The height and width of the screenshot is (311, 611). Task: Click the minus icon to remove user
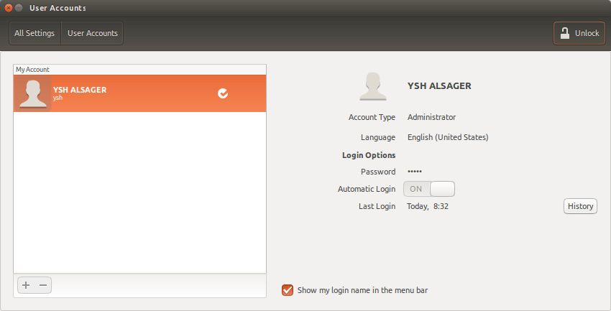43,285
